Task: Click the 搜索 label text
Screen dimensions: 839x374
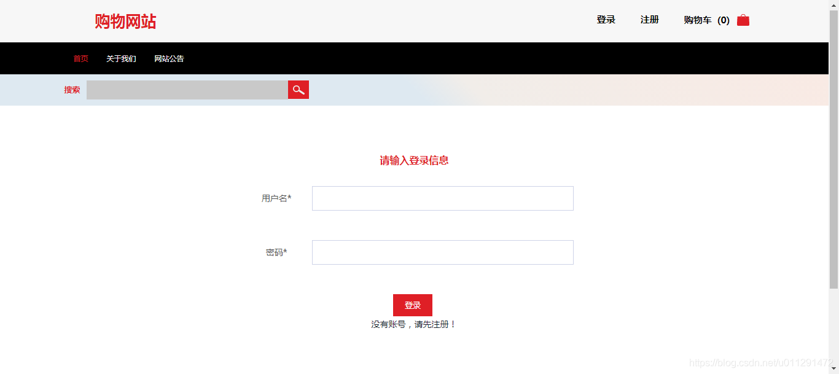Action: [x=72, y=90]
